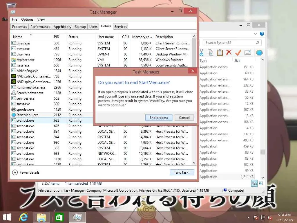
Task: Collapse to Fewer details
Action: click(x=26, y=172)
